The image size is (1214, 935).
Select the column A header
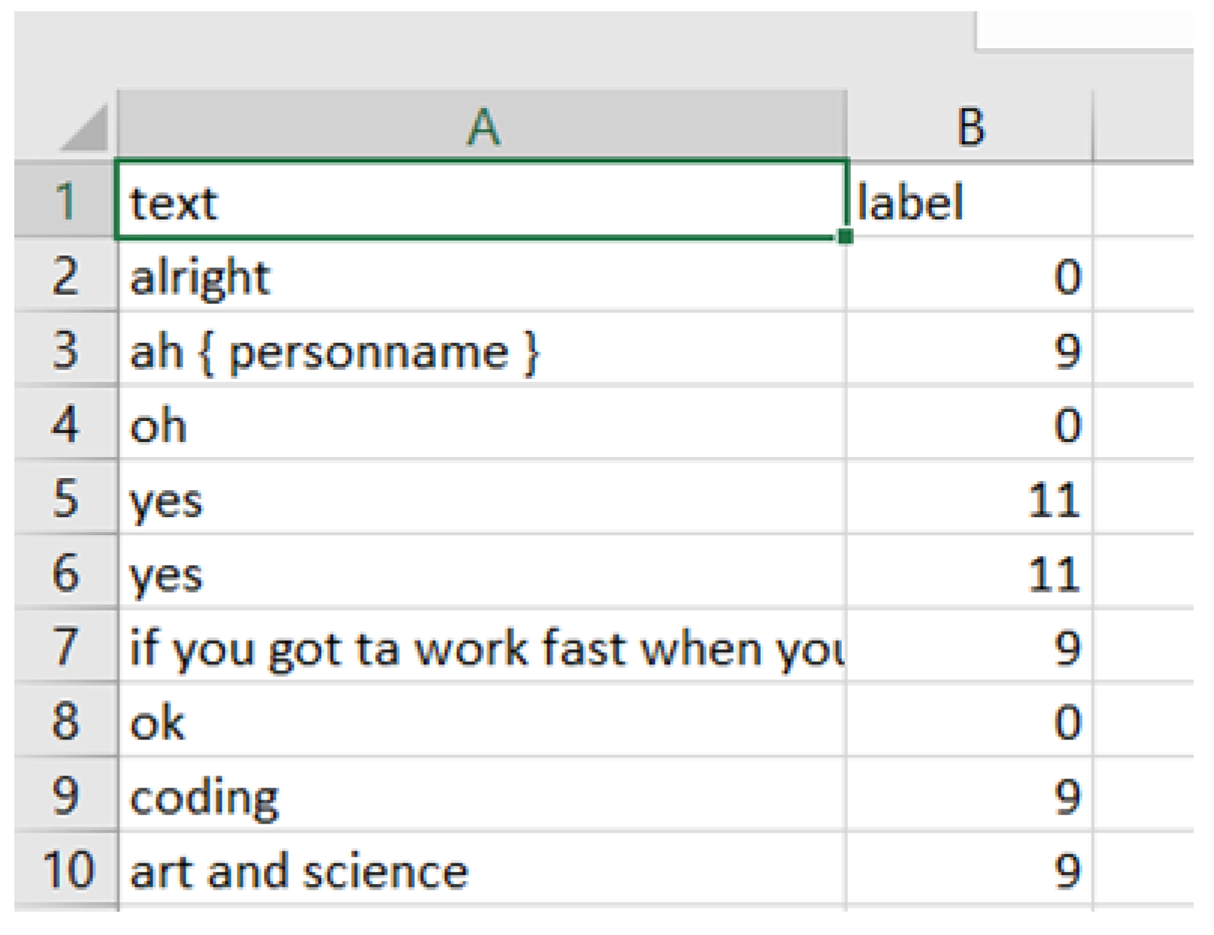click(482, 126)
